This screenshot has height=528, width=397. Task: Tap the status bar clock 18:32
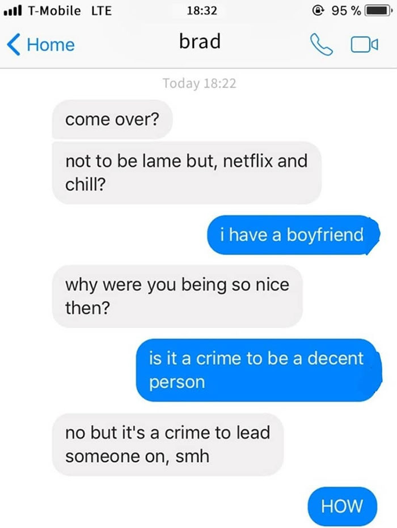pos(202,11)
